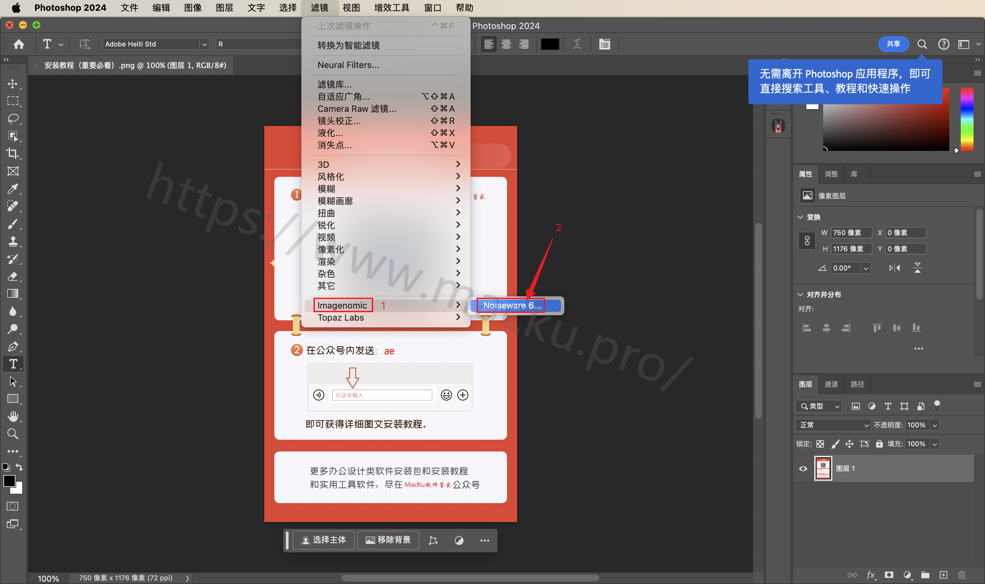Open the Apple menu

[16, 8]
